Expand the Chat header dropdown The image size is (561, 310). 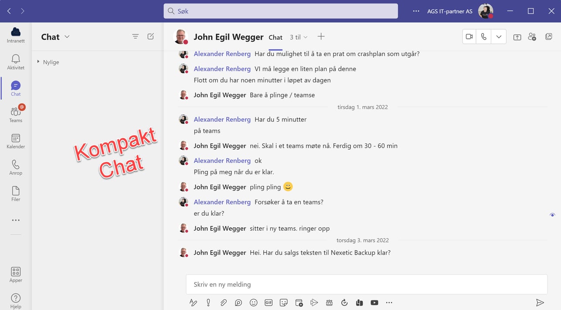tap(67, 37)
